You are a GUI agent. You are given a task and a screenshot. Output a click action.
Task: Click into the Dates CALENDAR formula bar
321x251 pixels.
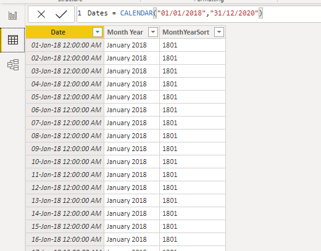pyautogui.click(x=199, y=14)
